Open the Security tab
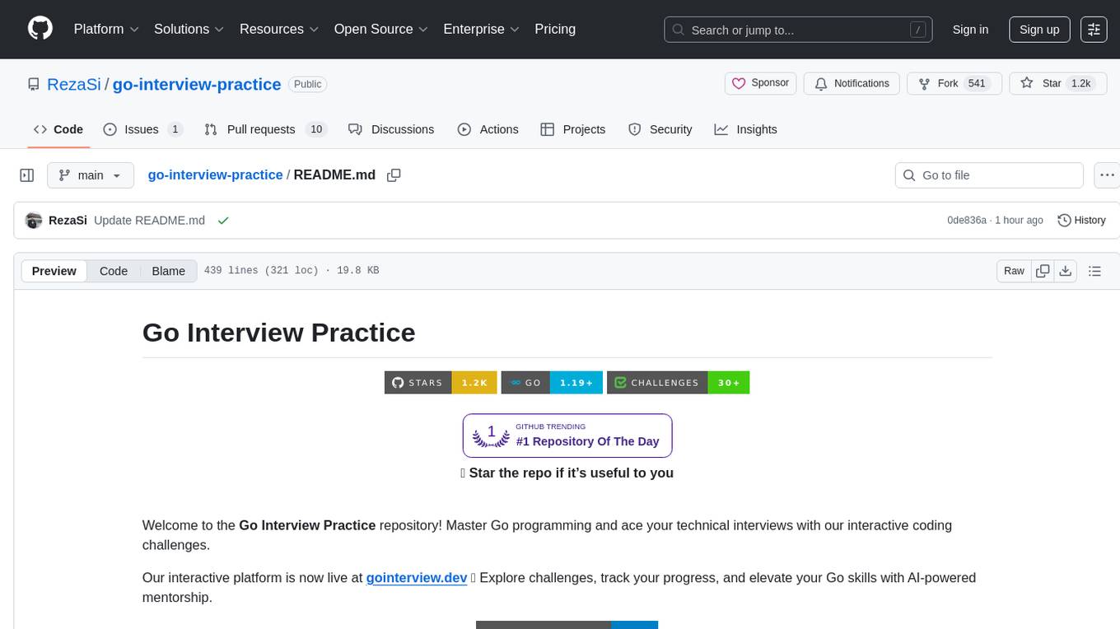The width and height of the screenshot is (1120, 629). 660,129
